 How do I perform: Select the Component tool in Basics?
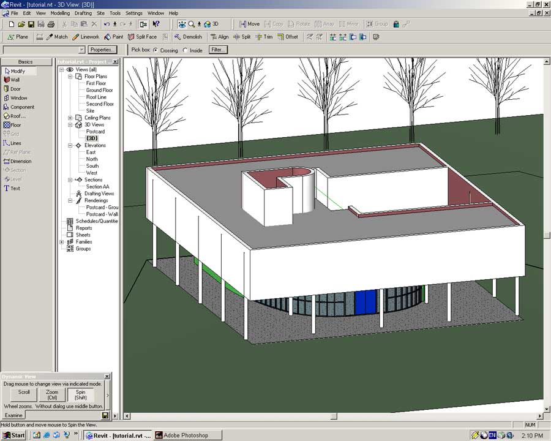(x=18, y=107)
